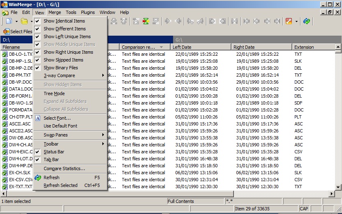
Task: Click the Auto Merge toolbar icon
Action: pyautogui.click(x=234, y=21)
